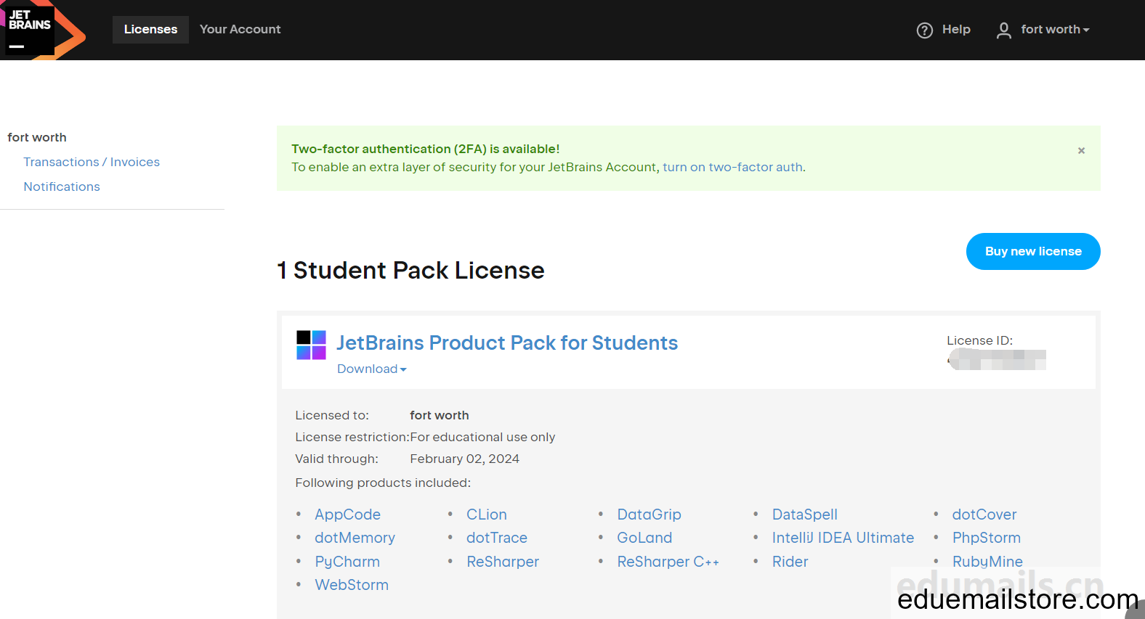This screenshot has width=1145, height=619.
Task: Open Notifications in the sidebar
Action: pos(62,186)
